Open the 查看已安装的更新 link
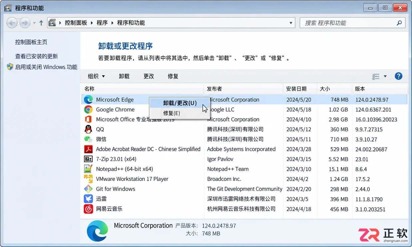Screen dimensions: 412x247 click(37, 56)
